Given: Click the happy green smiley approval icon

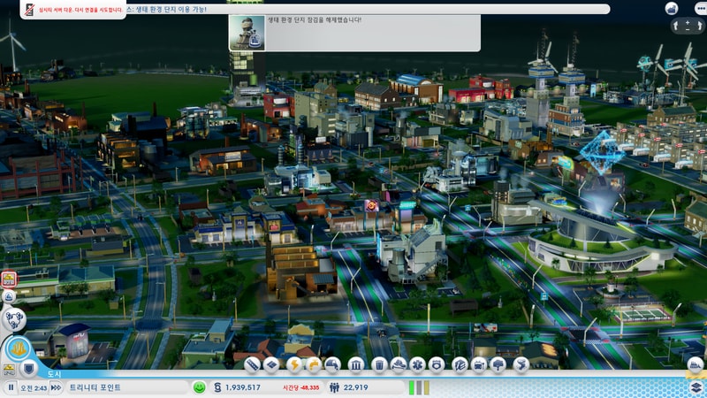Looking at the screenshot, I should (199, 387).
